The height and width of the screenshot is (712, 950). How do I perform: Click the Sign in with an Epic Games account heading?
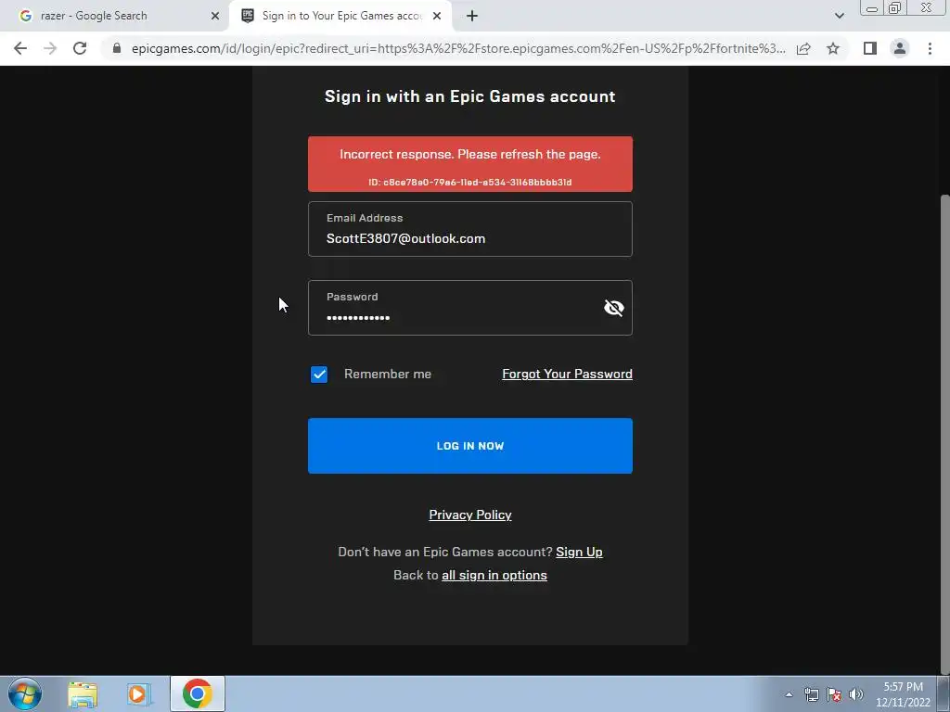coord(470,96)
